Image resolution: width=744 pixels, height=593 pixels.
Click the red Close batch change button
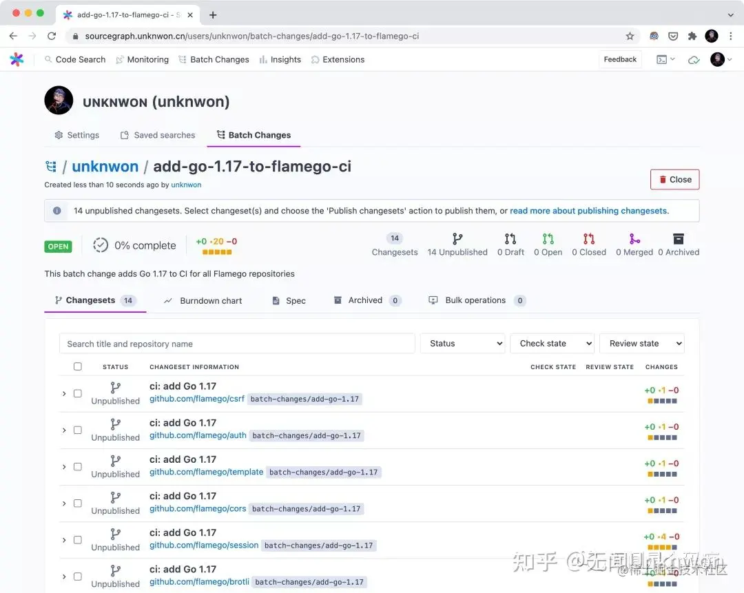(674, 179)
